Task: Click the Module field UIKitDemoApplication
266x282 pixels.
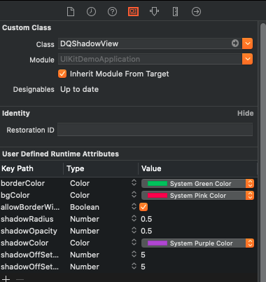Action: (150, 59)
